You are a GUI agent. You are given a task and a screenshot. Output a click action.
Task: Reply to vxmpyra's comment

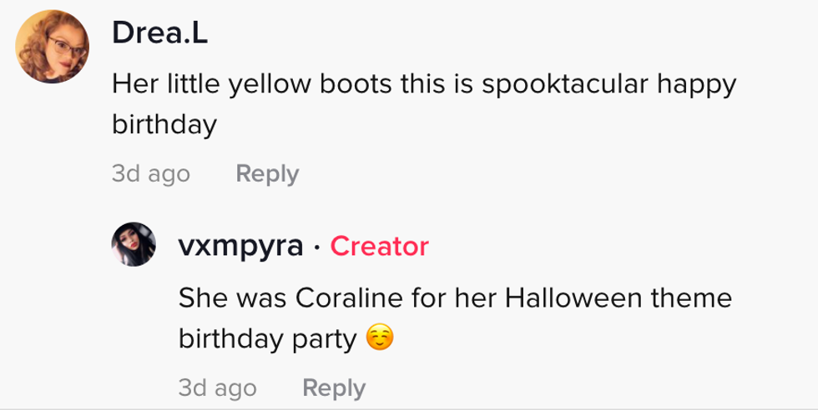tap(333, 387)
